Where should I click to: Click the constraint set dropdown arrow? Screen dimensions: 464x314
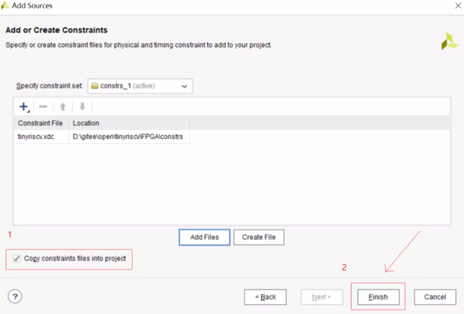[185, 87]
